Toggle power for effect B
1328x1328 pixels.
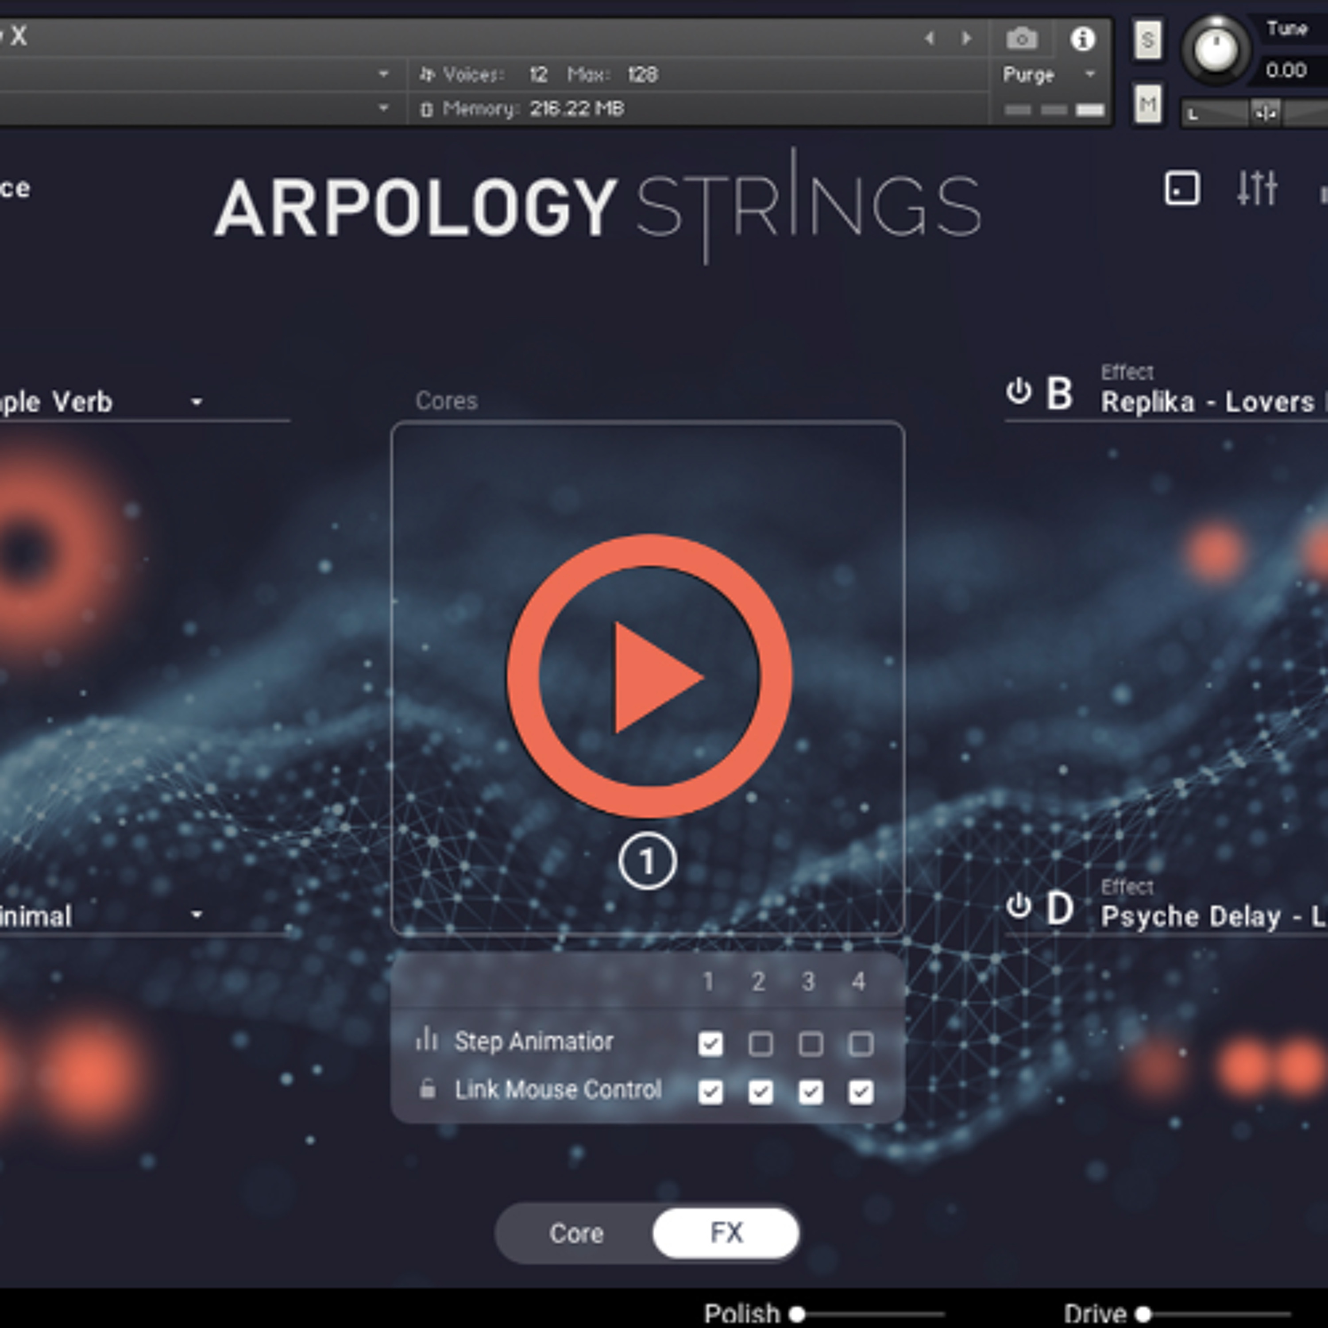tap(1018, 392)
